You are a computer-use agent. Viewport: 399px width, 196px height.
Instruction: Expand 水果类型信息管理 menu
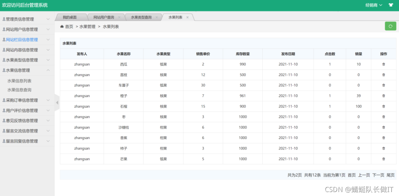(27, 60)
